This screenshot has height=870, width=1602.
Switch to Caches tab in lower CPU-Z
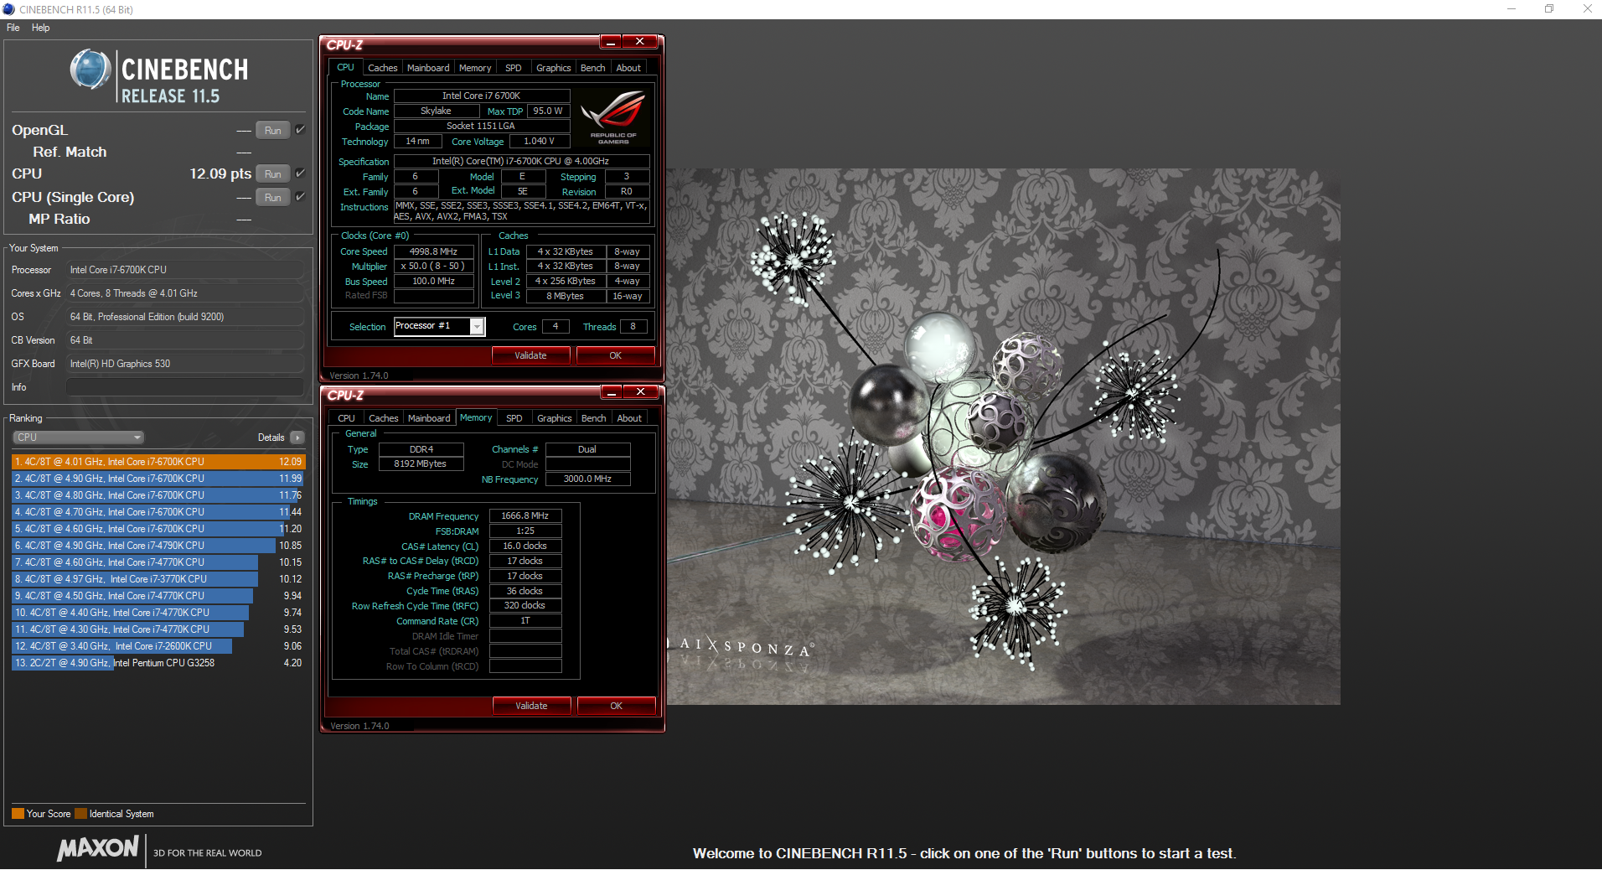click(384, 418)
